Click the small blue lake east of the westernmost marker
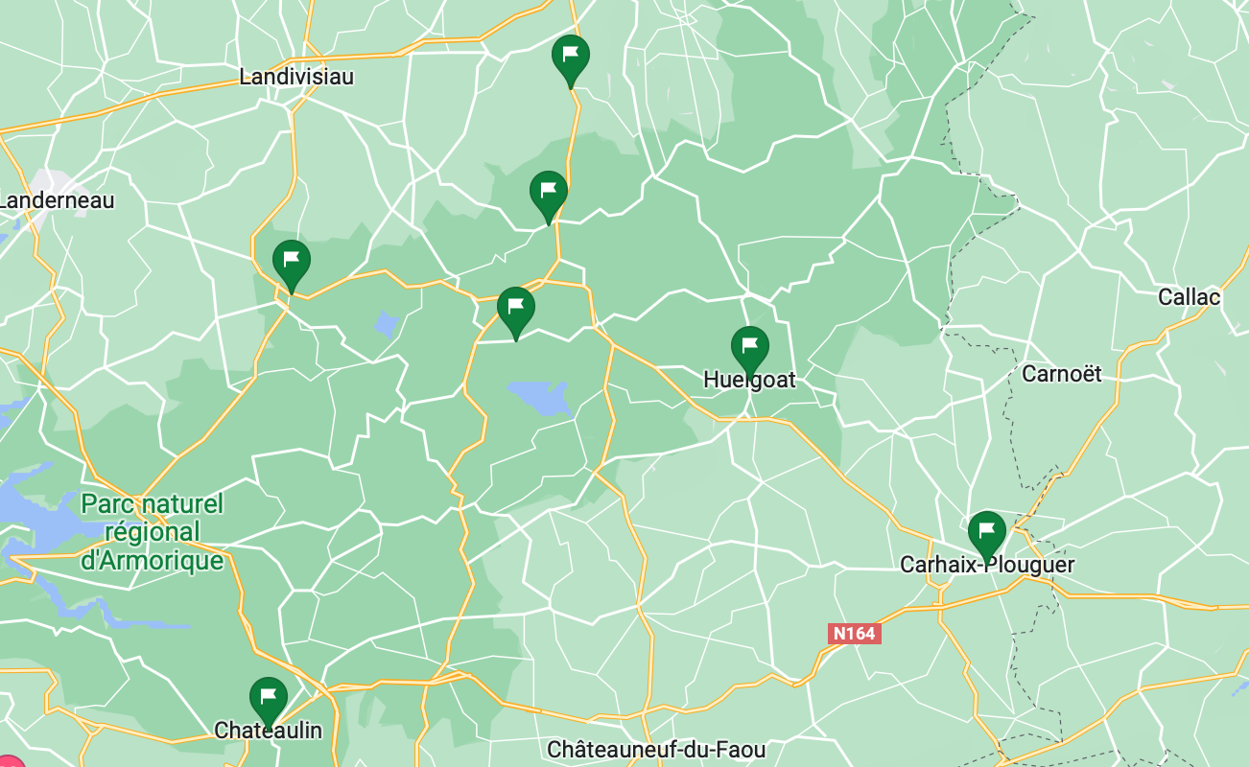The width and height of the screenshot is (1249, 767). coord(386,324)
